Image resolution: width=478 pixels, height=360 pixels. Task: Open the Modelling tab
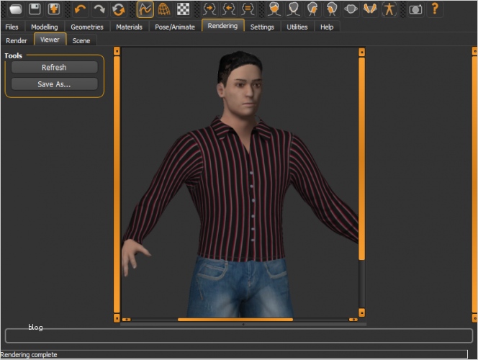[x=45, y=27]
